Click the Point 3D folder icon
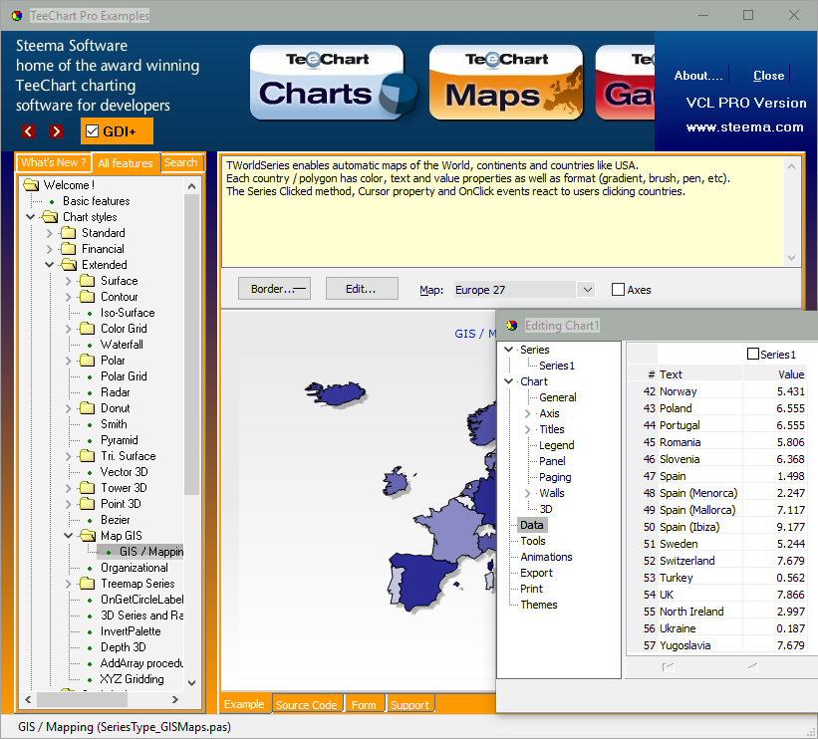This screenshot has width=818, height=739. [87, 504]
